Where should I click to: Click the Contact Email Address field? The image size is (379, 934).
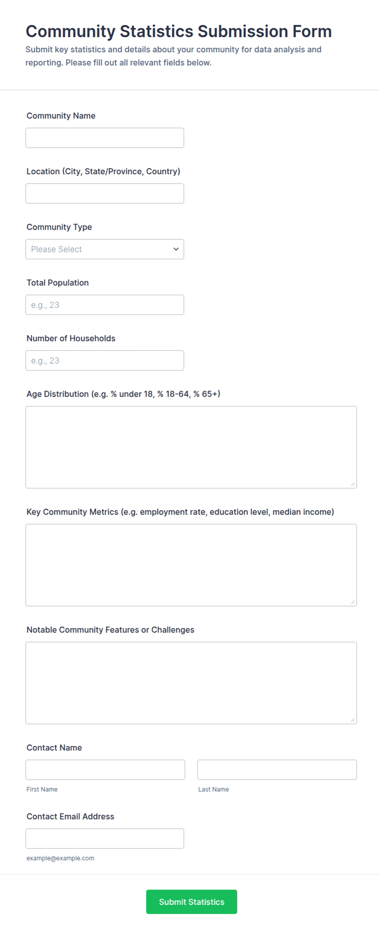(105, 839)
